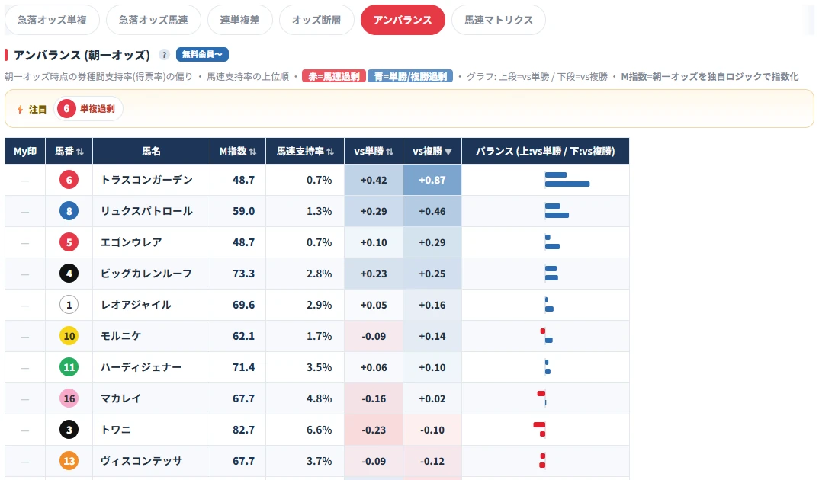Viewport: 819px width, 480px height.
Task: Click the -0.16 vs単勝 cell
Action: pos(374,398)
